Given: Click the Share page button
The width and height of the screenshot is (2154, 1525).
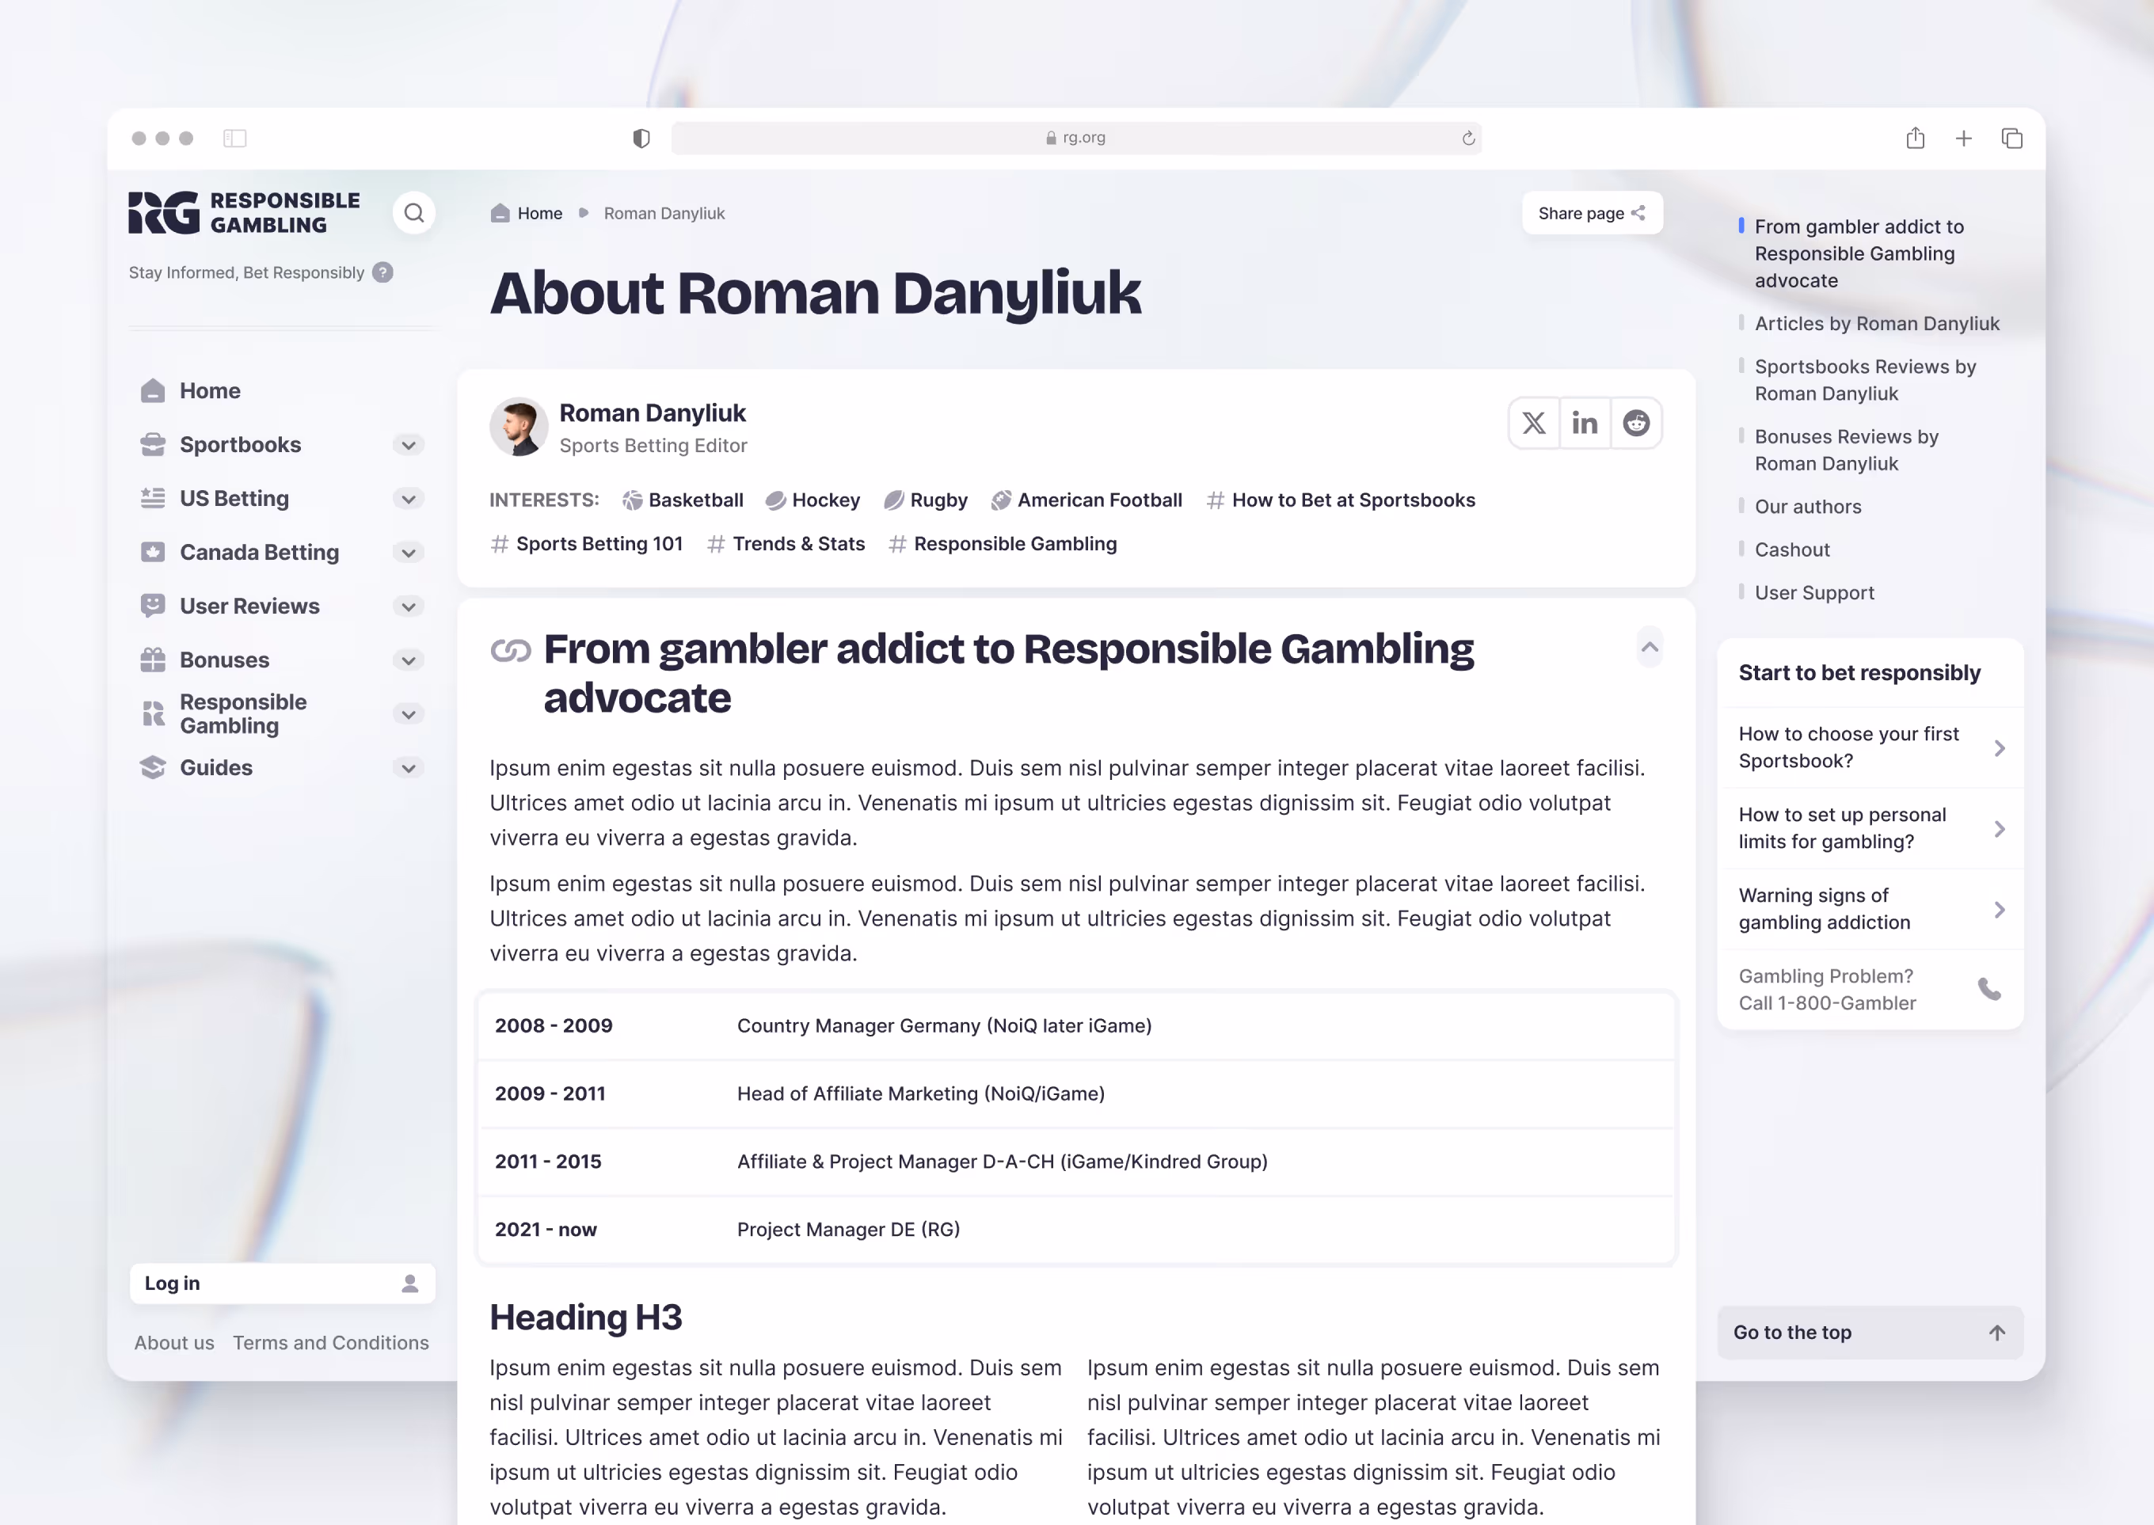Looking at the screenshot, I should (x=1592, y=213).
